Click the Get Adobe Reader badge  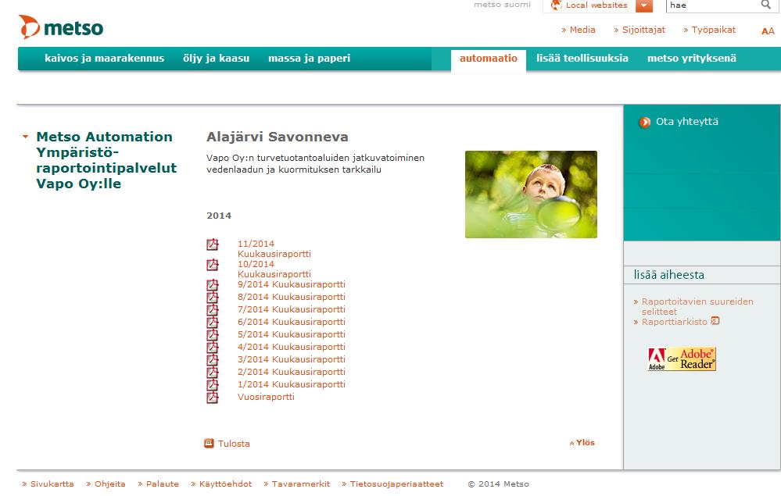(x=682, y=359)
